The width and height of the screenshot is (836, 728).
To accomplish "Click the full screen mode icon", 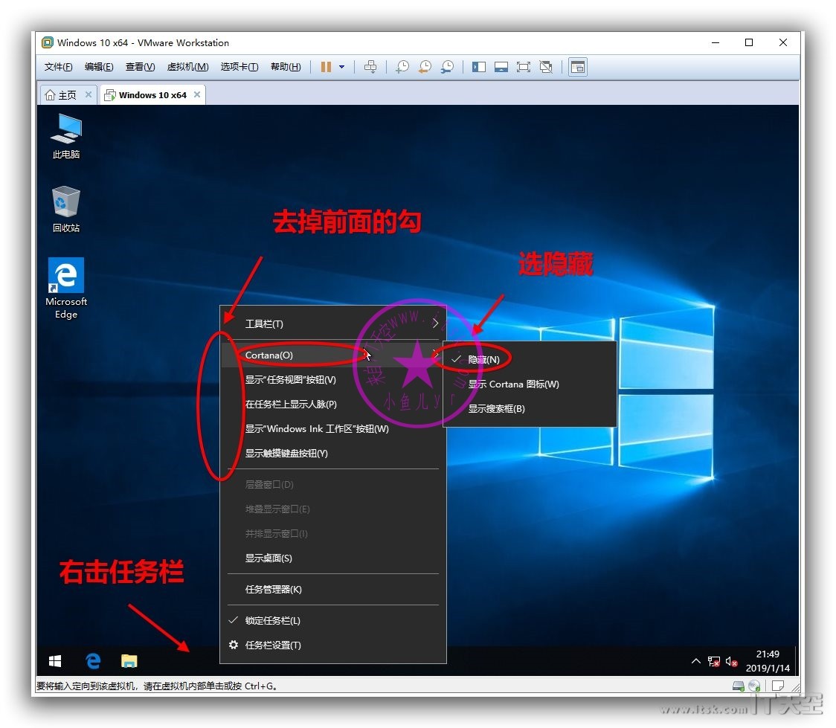I will click(x=524, y=67).
